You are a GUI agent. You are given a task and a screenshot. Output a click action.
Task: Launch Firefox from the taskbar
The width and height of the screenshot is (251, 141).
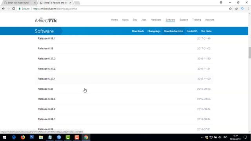[x=23, y=137]
